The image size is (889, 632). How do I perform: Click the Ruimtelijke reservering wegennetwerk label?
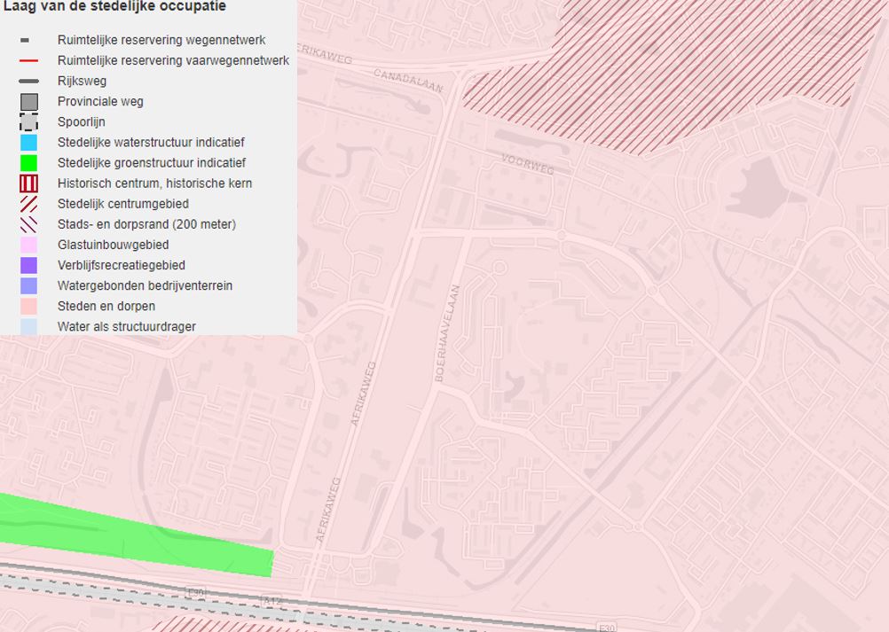coord(161,40)
